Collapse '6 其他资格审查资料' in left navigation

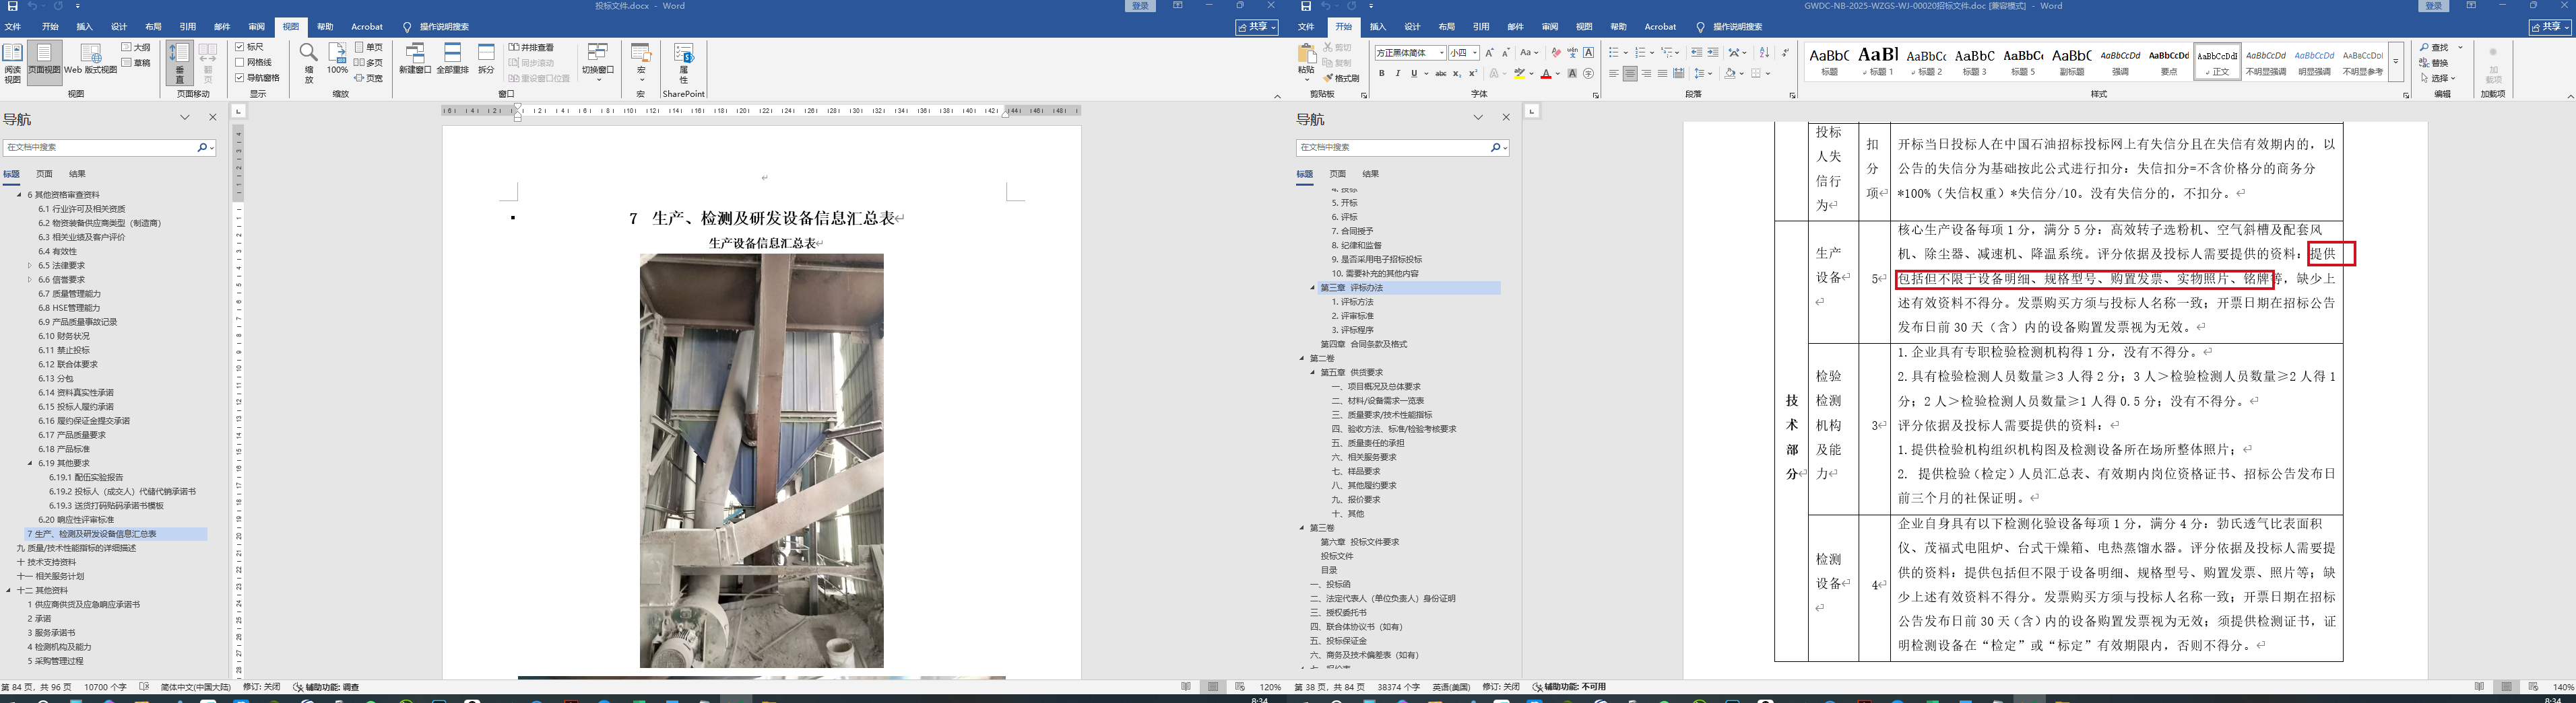(19, 194)
